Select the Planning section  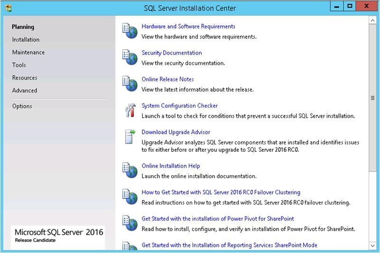23,27
